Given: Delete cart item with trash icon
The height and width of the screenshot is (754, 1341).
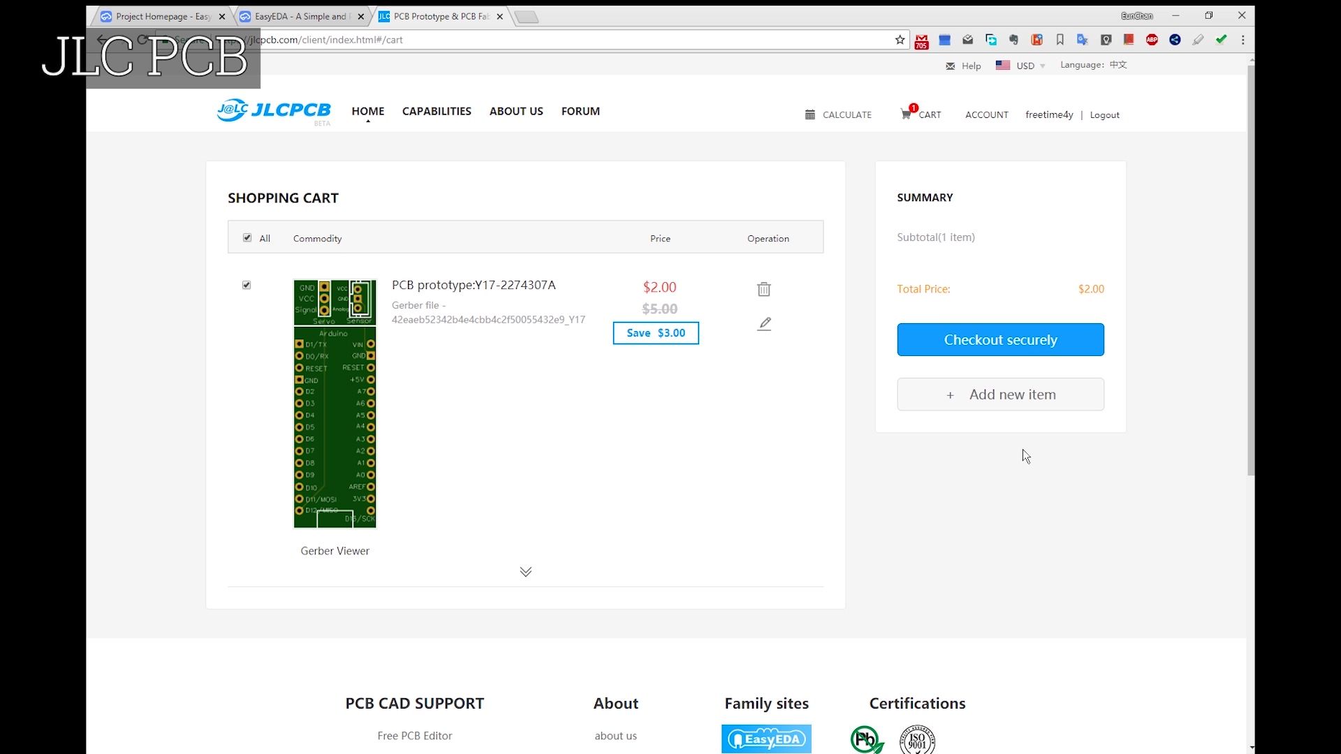Looking at the screenshot, I should 764,289.
